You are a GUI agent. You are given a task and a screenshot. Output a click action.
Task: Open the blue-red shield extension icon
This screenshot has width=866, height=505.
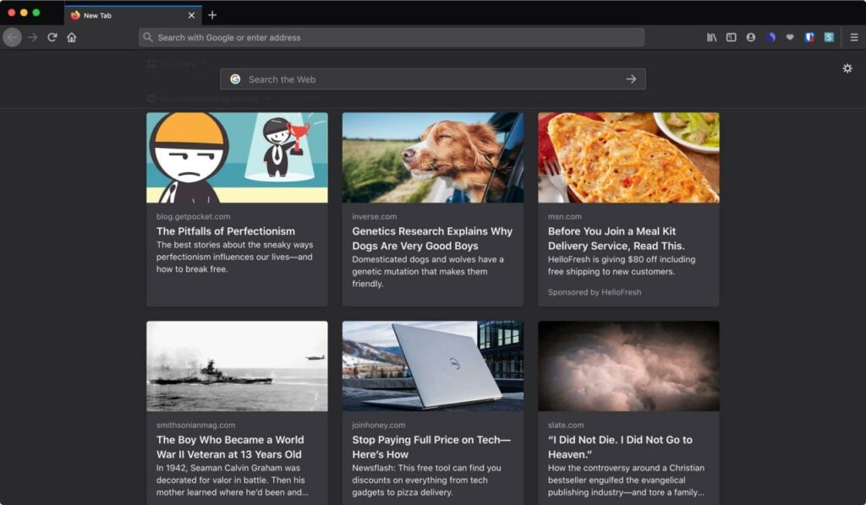point(809,37)
